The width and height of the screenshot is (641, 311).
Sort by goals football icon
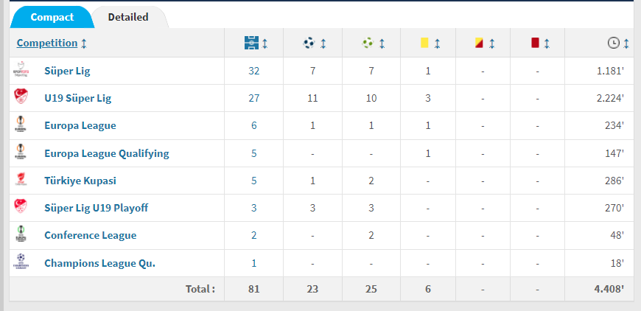pyautogui.click(x=309, y=43)
